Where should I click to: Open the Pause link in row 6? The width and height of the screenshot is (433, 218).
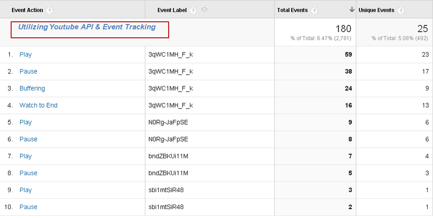click(28, 139)
